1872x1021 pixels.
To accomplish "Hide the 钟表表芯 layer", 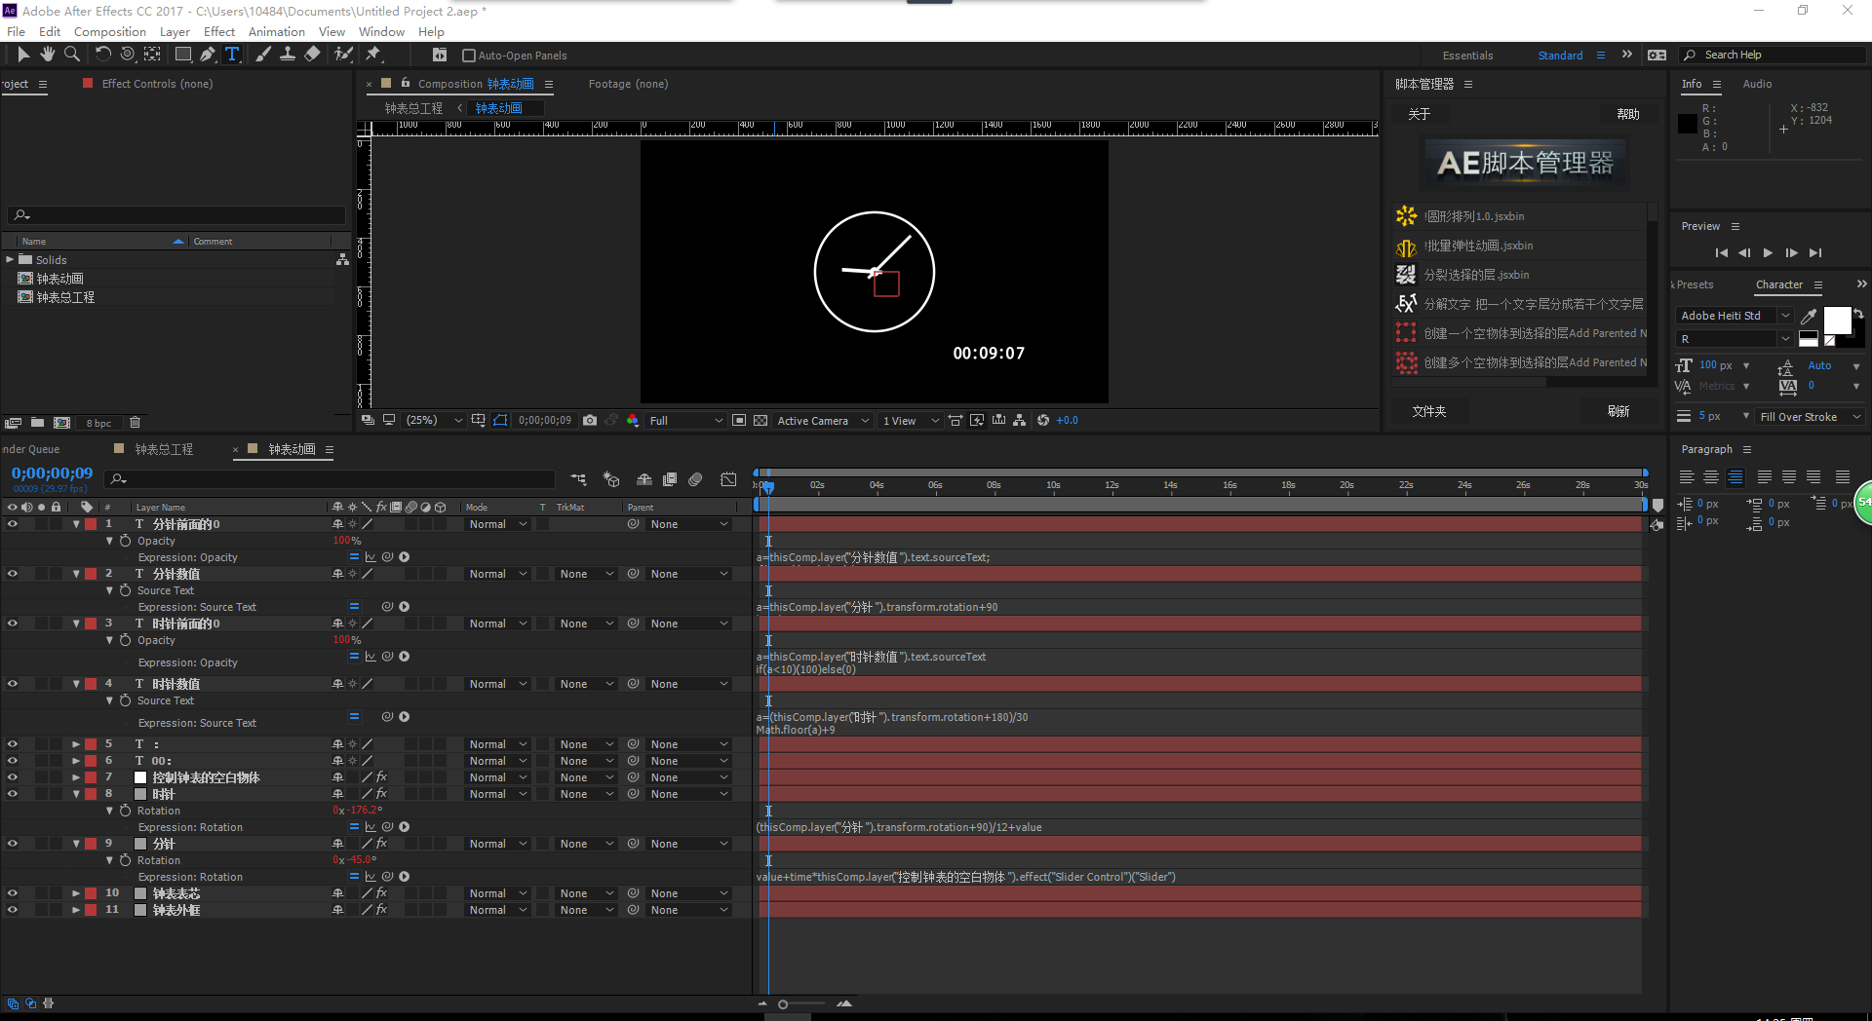I will click(13, 893).
